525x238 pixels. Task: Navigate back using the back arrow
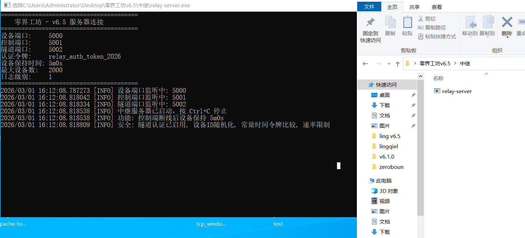[365, 64]
